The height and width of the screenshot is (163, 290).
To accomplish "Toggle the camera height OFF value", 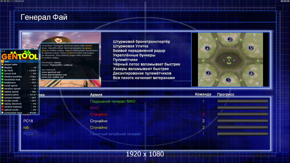I will (x=34, y=98).
